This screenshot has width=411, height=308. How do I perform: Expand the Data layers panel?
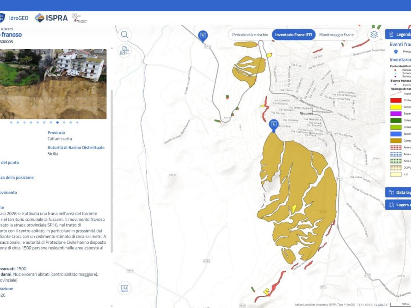click(399, 192)
